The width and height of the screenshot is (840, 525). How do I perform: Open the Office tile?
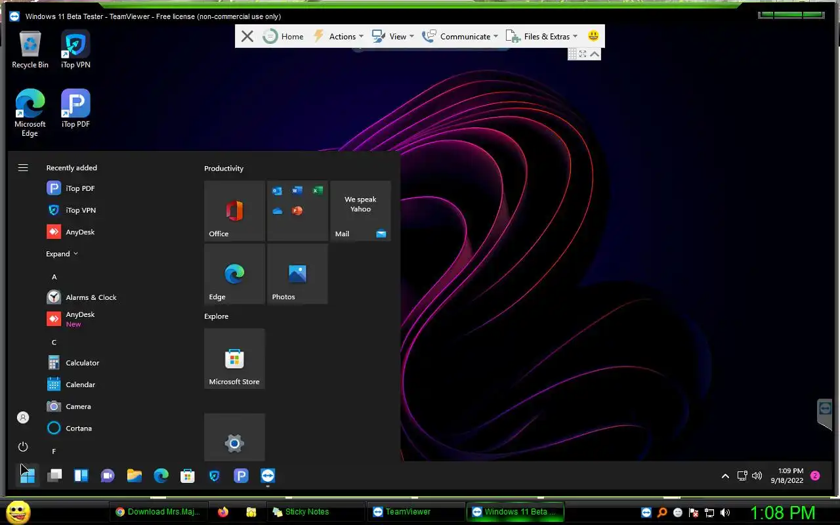pyautogui.click(x=234, y=211)
